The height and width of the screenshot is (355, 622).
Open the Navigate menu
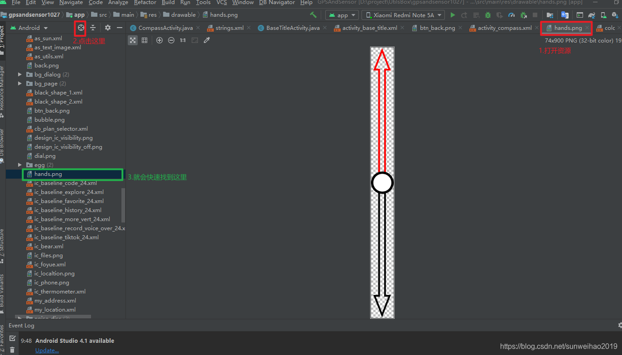click(71, 3)
